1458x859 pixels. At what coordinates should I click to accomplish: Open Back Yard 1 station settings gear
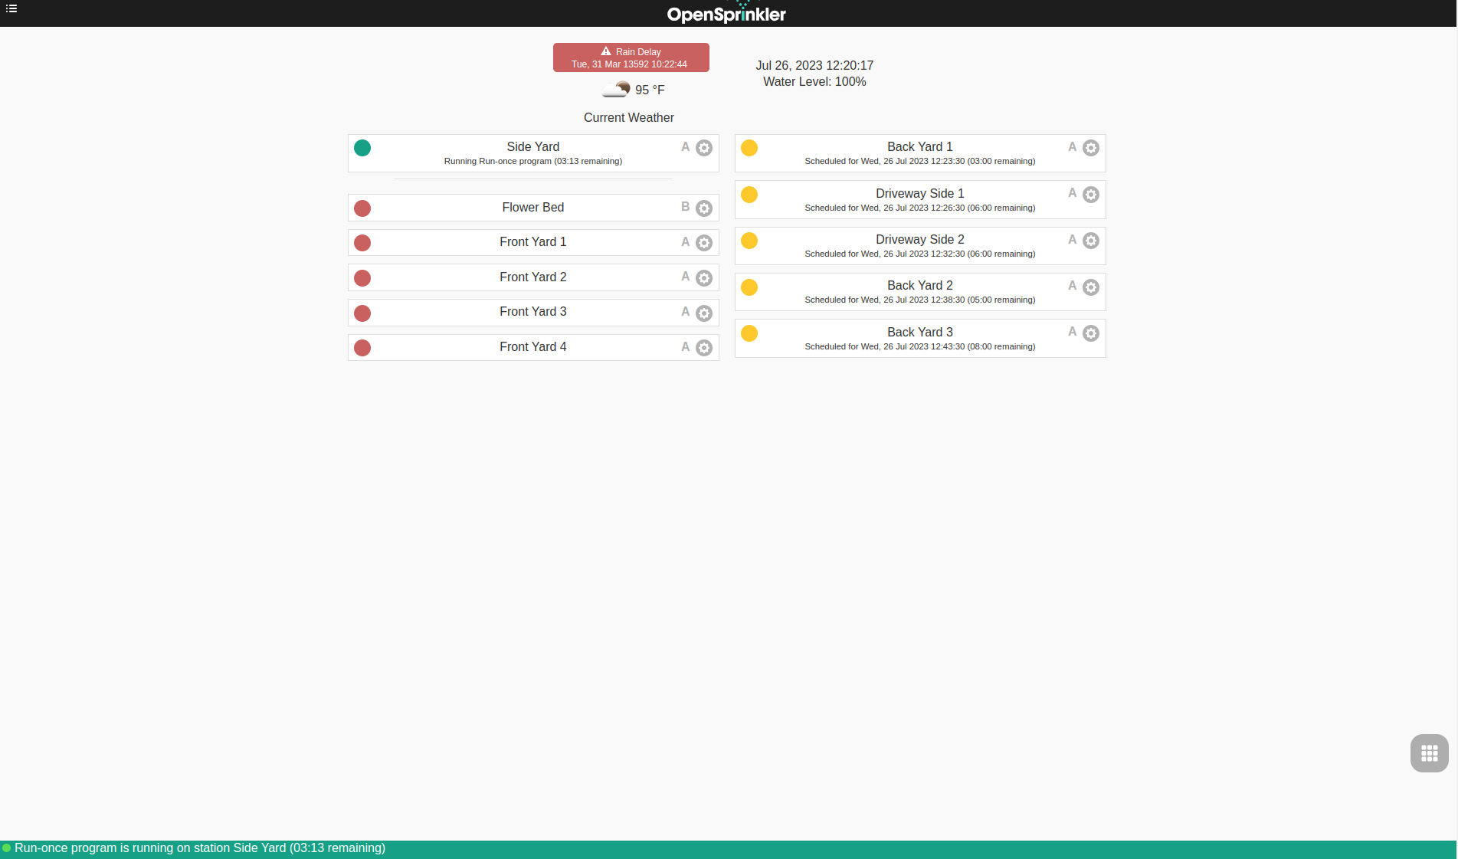1090,148
